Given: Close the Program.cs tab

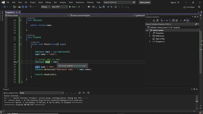Looking at the screenshot, I should [20, 12].
